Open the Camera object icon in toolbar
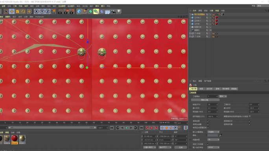Image resolution: width=269 pixels, height=151 pixels. pyautogui.click(x=113, y=11)
